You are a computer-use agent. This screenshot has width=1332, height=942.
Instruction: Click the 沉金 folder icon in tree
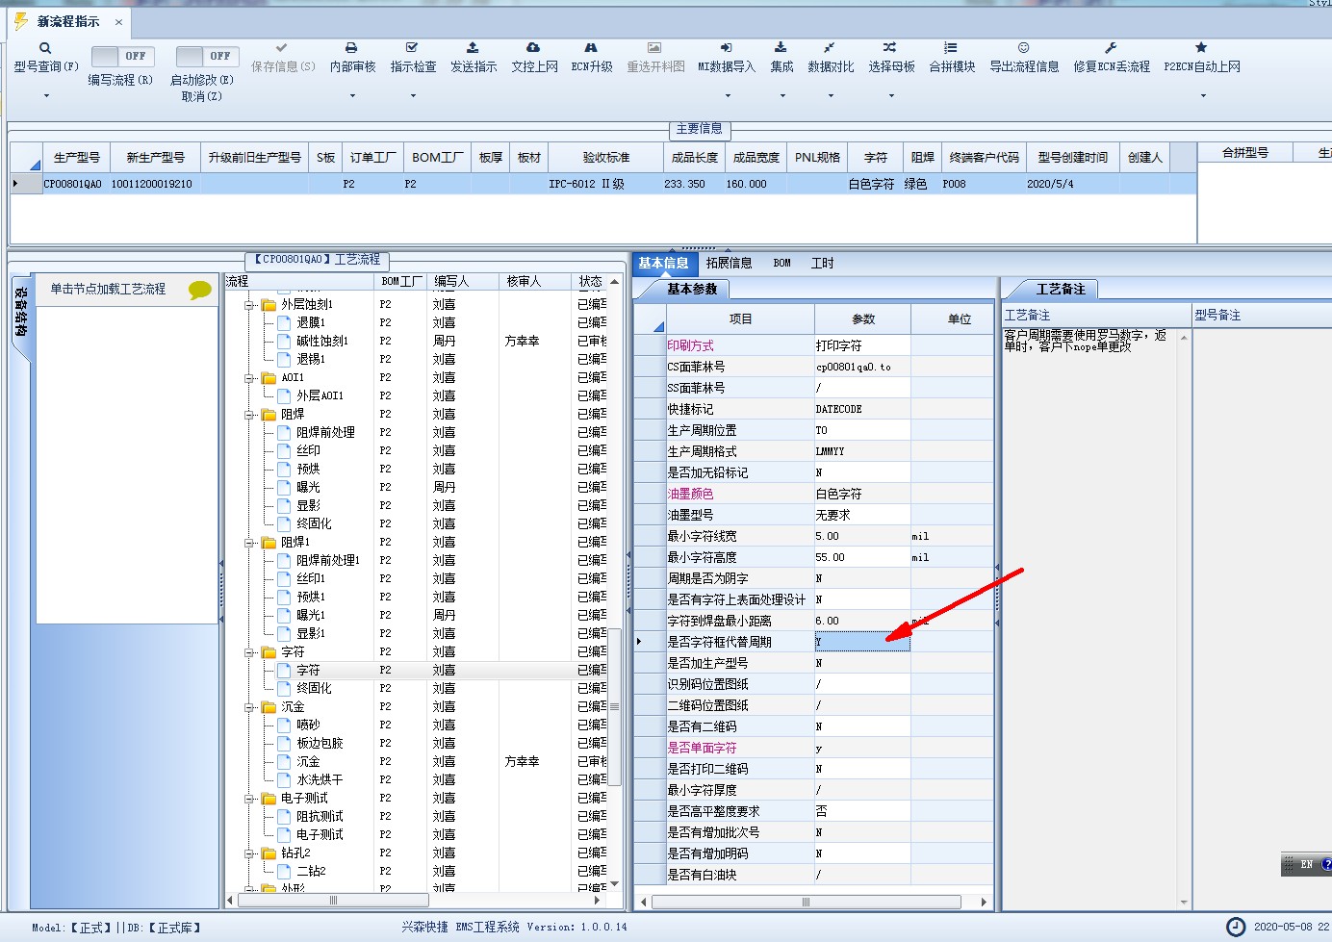[x=269, y=707]
